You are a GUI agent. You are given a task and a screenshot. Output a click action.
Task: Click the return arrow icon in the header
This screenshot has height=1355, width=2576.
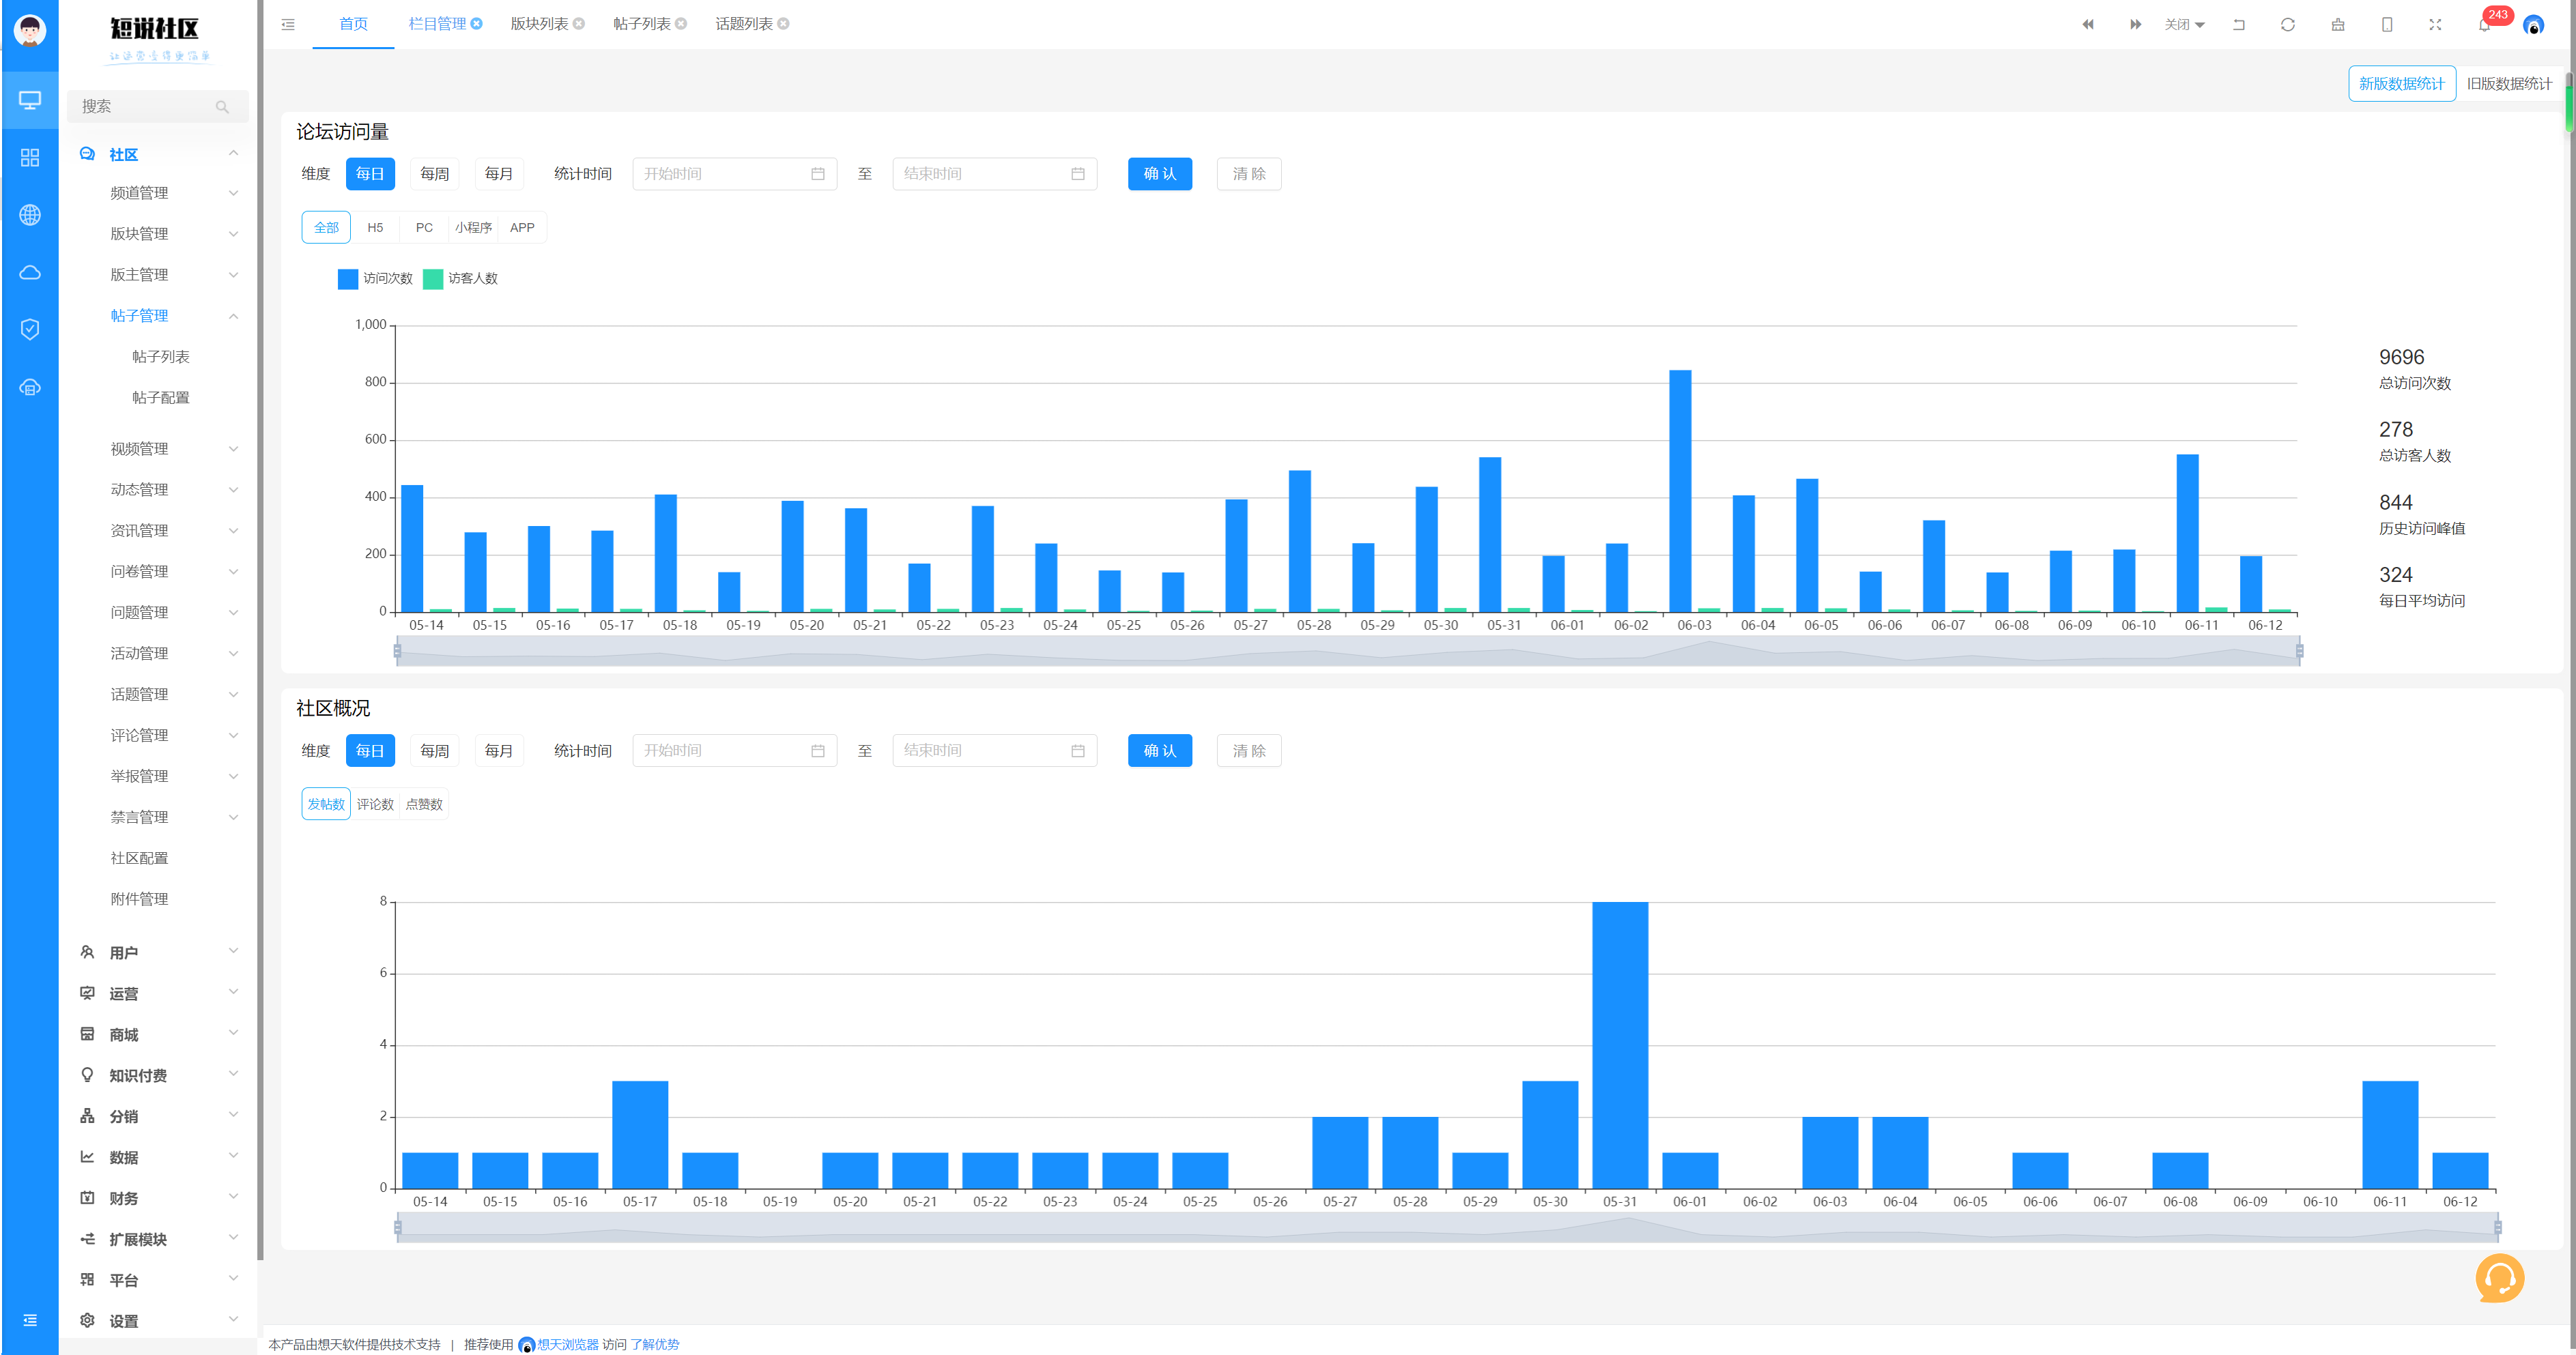click(2239, 24)
